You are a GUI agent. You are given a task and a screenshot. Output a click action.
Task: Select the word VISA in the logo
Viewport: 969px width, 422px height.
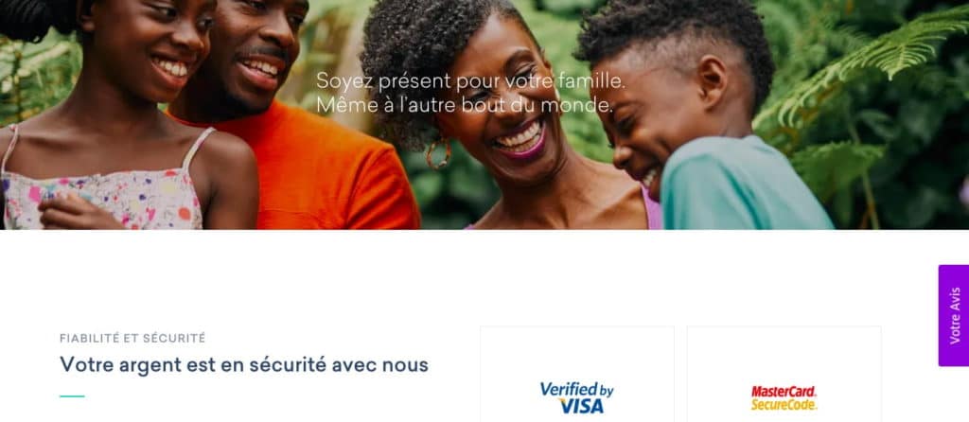581,406
